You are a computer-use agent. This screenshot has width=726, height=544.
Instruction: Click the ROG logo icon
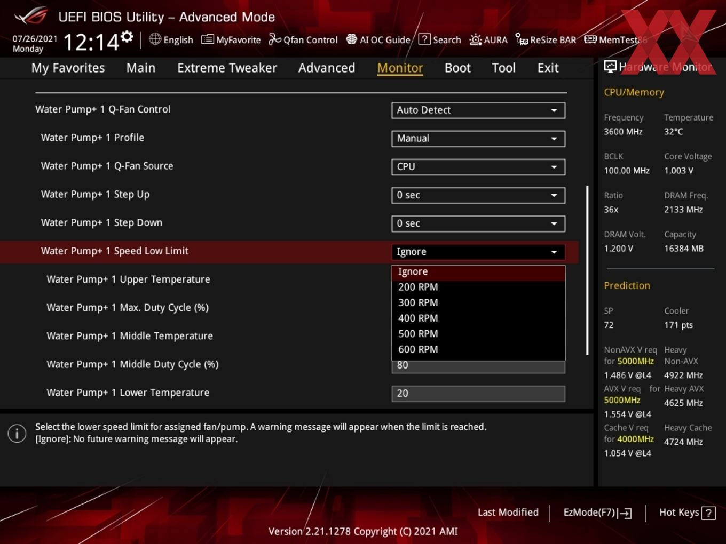pyautogui.click(x=31, y=15)
